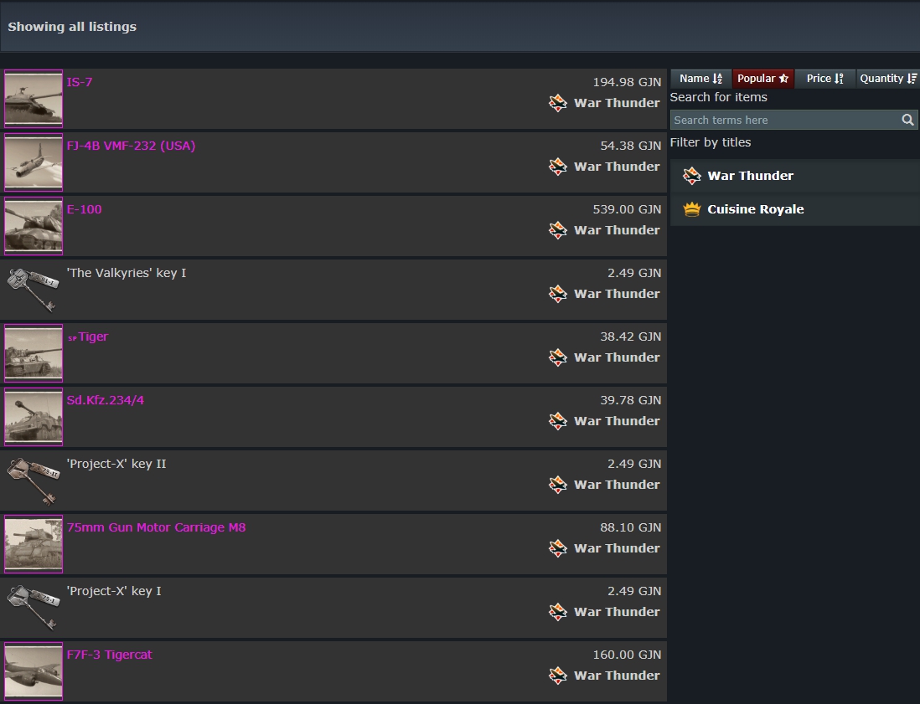920x704 pixels.
Task: Open the FJ-4B VMF-232 aircraft thumbnail
Action: tap(34, 162)
